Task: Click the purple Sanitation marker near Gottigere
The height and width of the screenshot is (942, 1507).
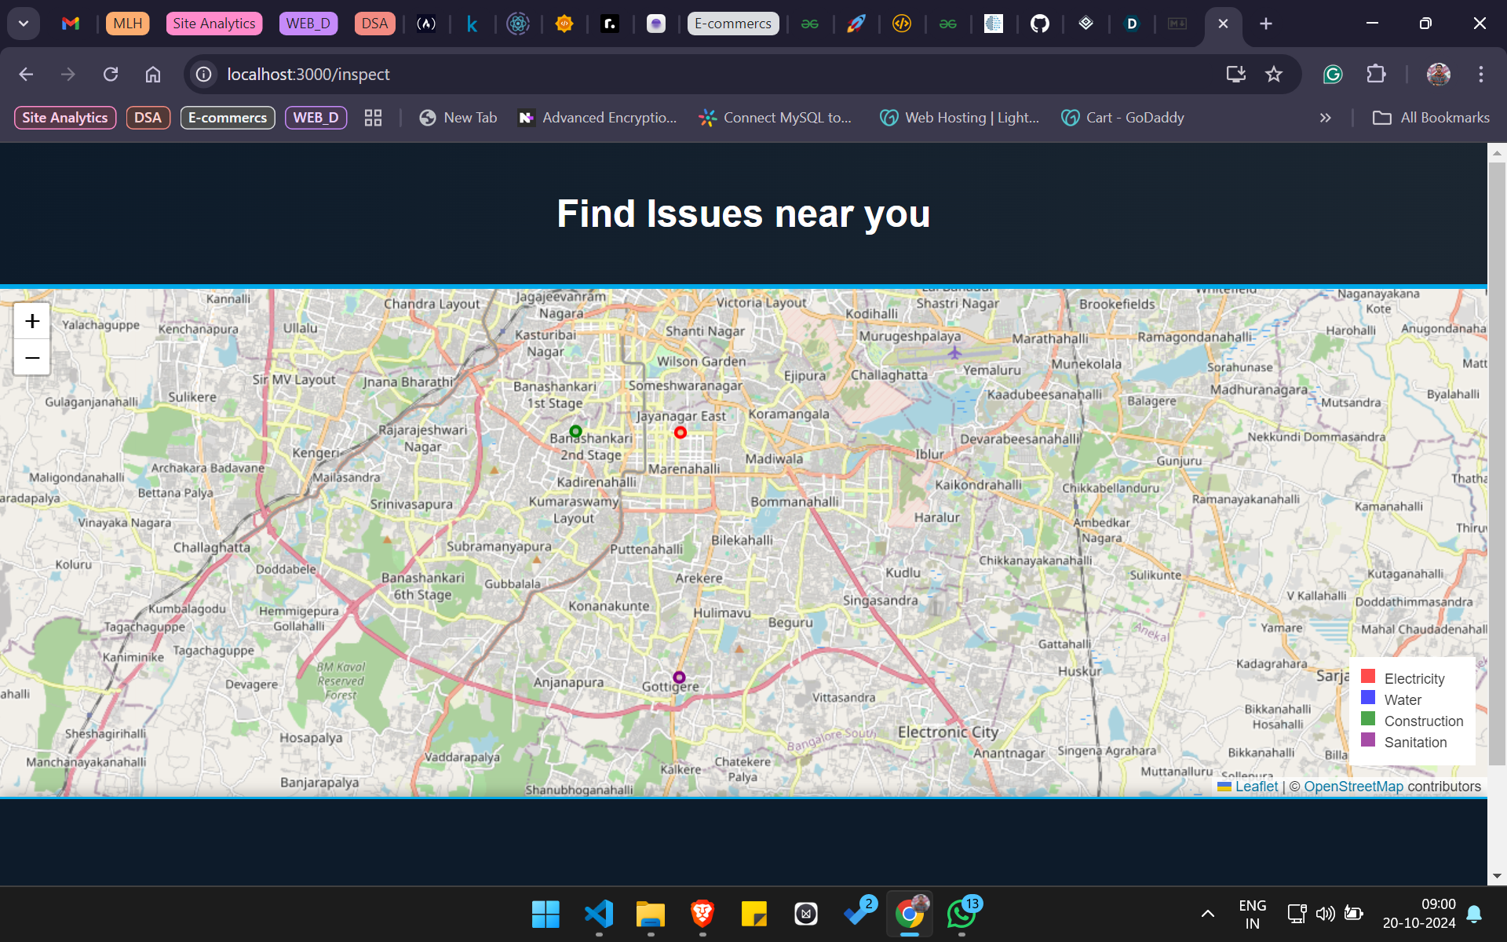Action: click(679, 677)
